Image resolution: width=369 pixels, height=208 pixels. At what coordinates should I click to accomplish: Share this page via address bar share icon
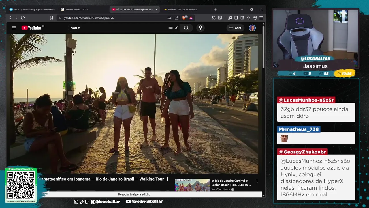tap(176, 18)
